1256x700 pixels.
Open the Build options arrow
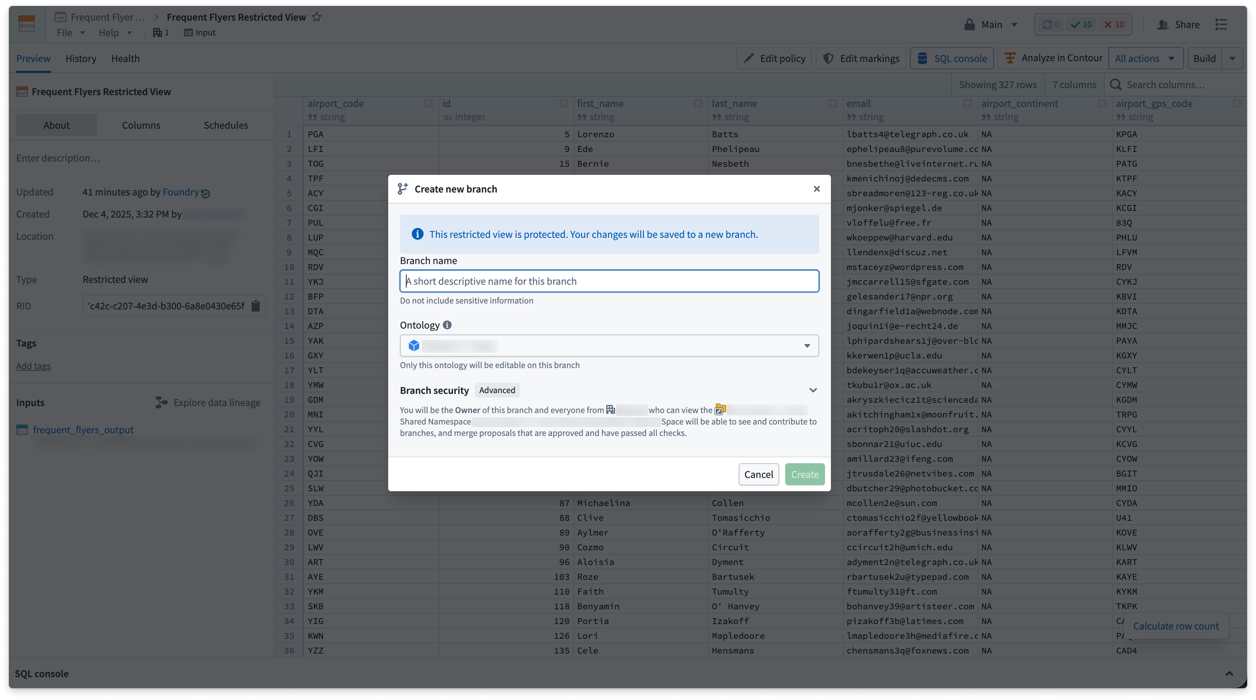1232,59
